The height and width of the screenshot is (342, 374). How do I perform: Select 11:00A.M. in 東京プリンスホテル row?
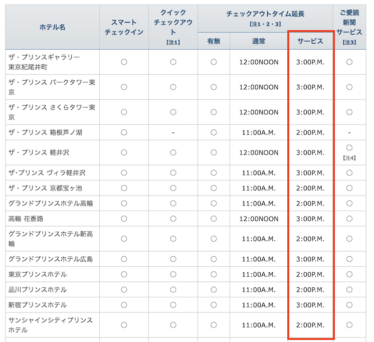tap(259, 274)
